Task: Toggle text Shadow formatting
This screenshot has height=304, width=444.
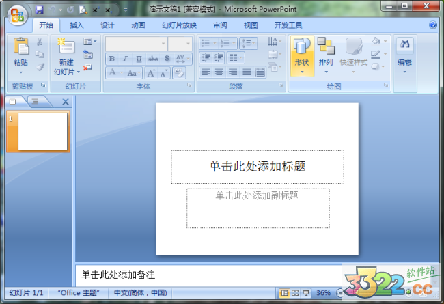Action: 167,59
